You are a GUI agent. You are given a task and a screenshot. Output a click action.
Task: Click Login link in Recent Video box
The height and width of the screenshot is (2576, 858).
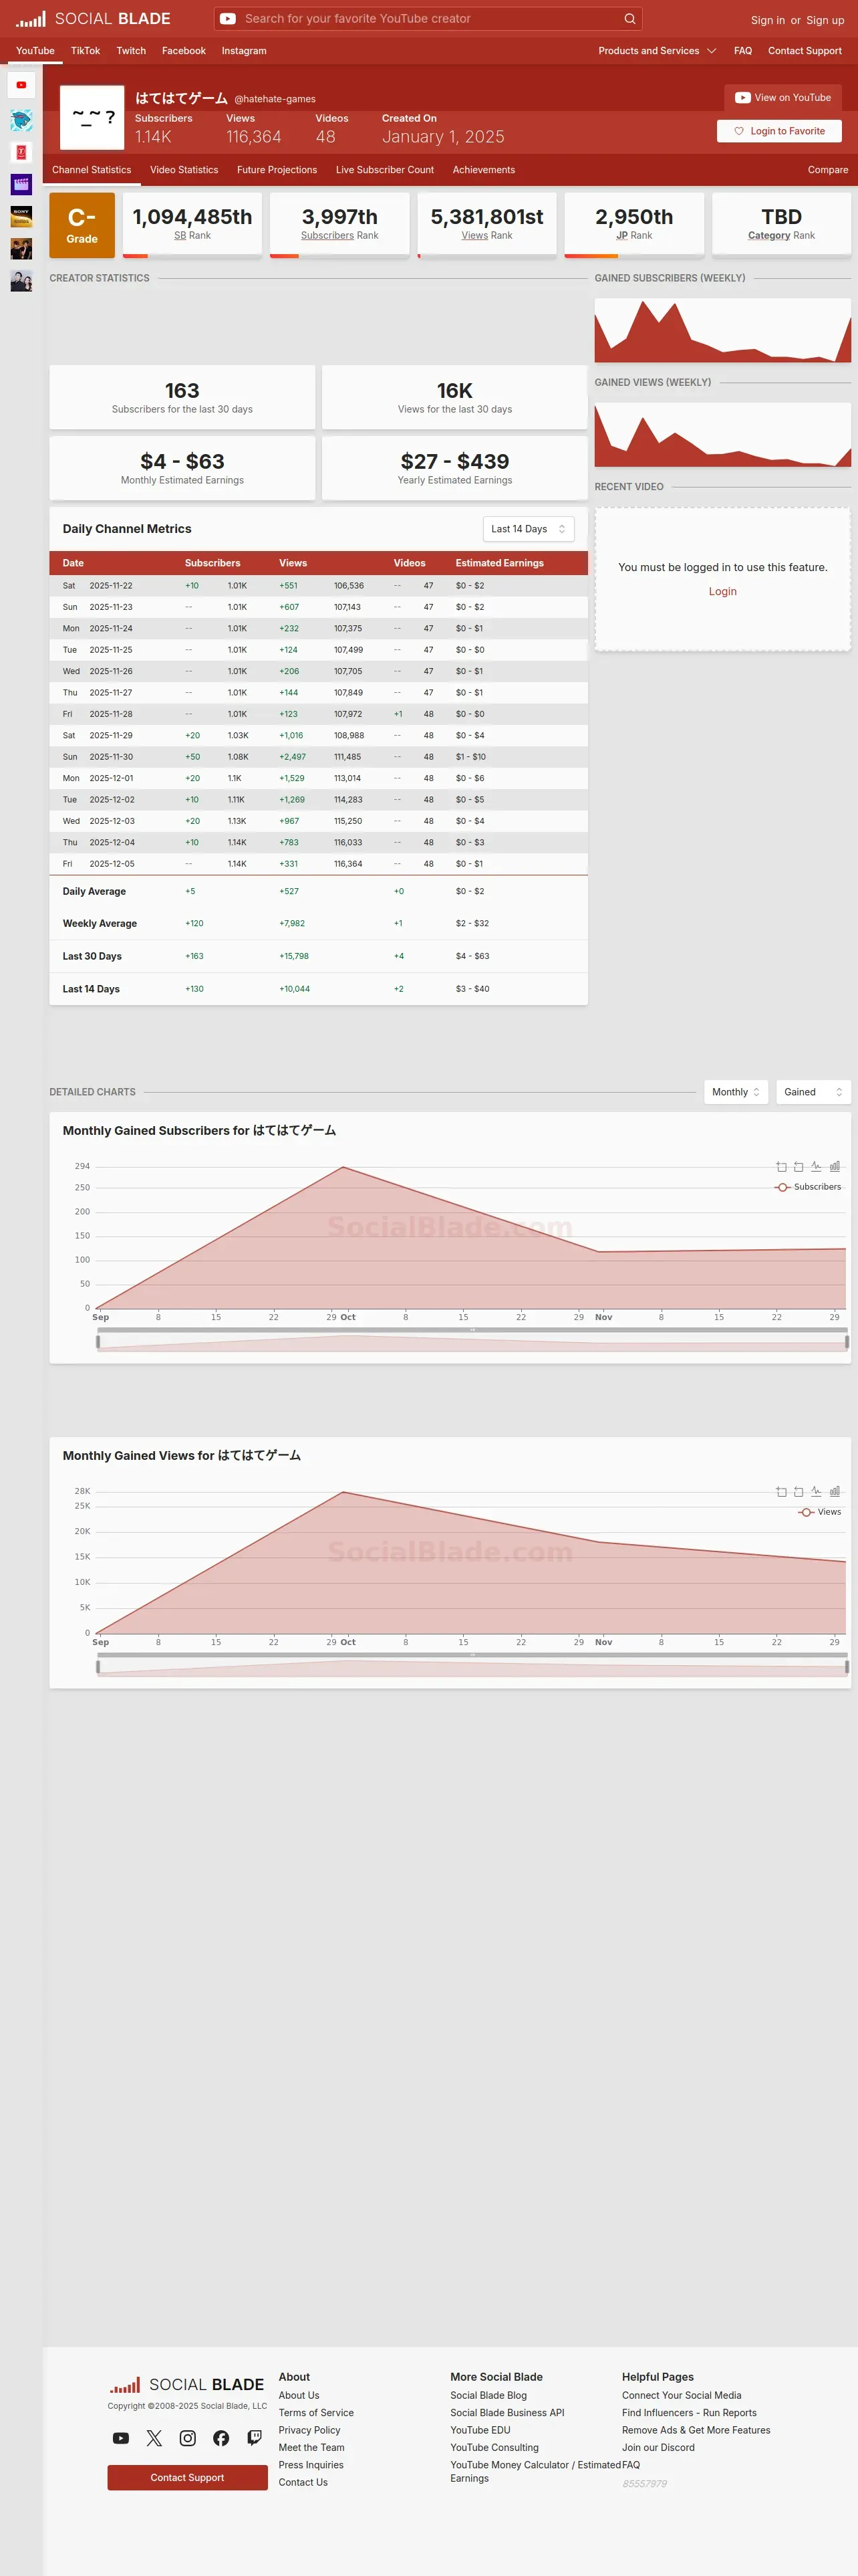pyautogui.click(x=722, y=592)
